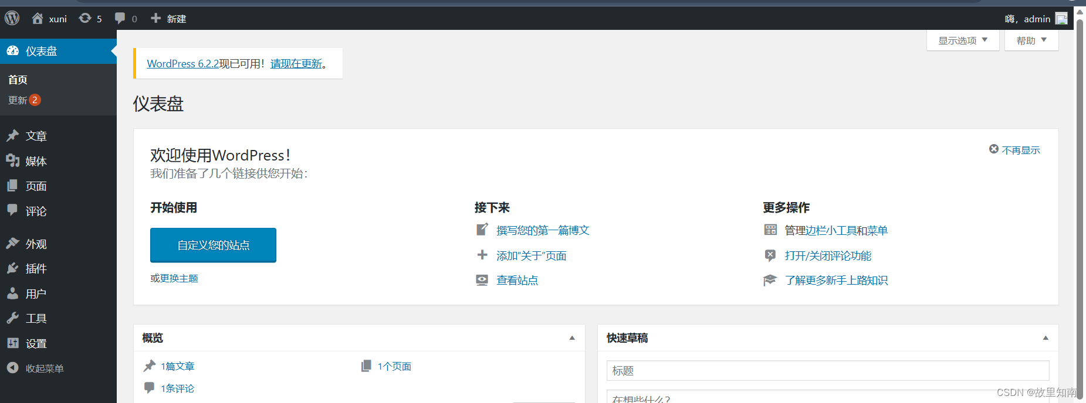Click the 媒体 media icon in sidebar
This screenshot has width=1086, height=403.
click(13, 160)
